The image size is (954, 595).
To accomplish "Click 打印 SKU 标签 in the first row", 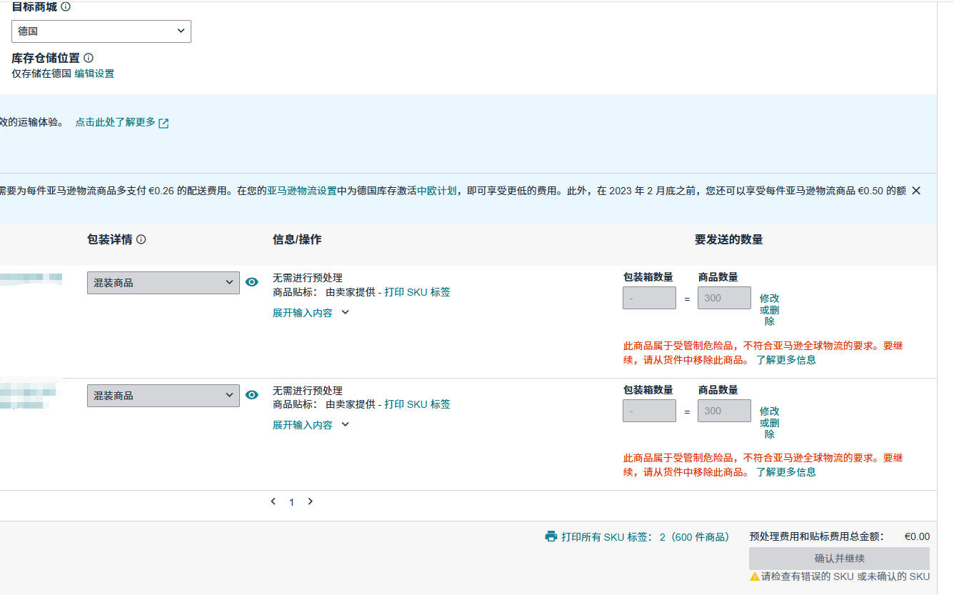I will 417,292.
